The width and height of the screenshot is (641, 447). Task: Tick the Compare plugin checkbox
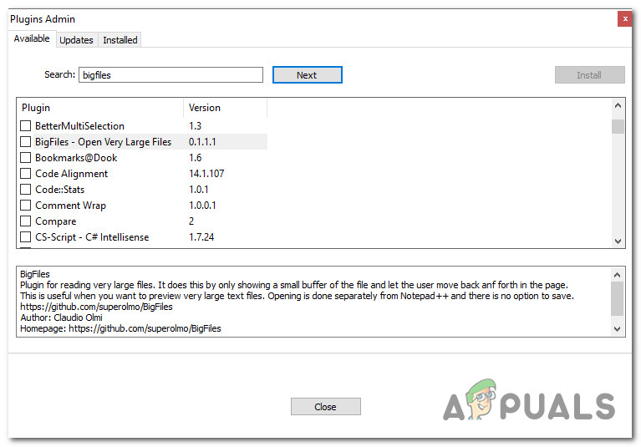click(25, 221)
